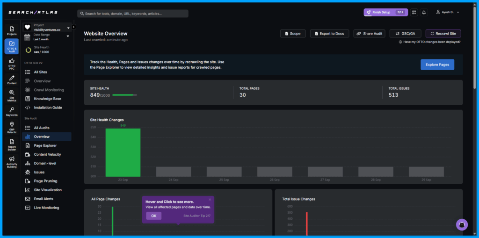The height and width of the screenshot is (238, 479).
Task: Open Page Pruning
Action: pos(45,181)
